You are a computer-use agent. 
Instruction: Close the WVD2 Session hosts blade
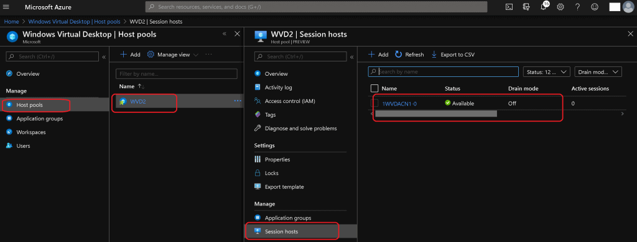631,34
